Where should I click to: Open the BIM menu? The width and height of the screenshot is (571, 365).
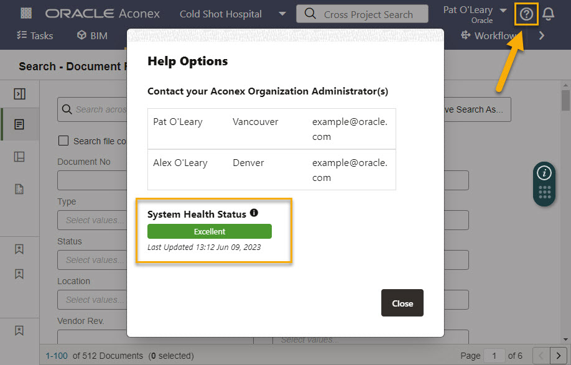click(x=92, y=35)
